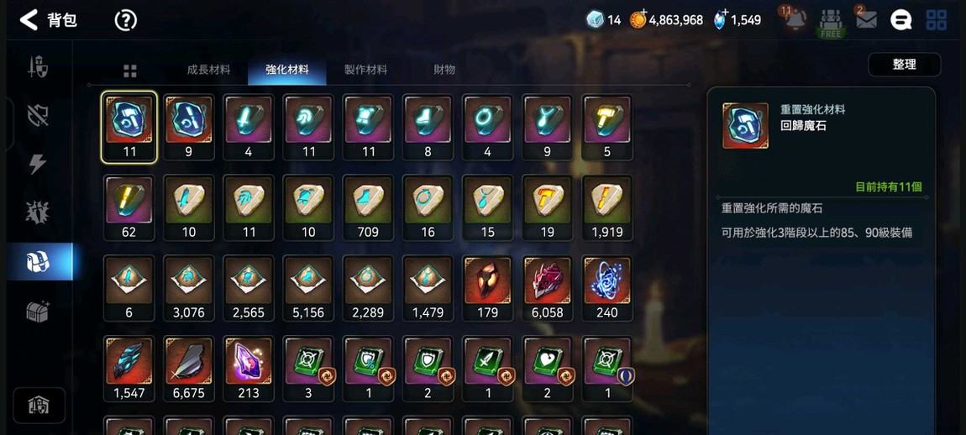Open the notification bell icon
The width and height of the screenshot is (966, 435).
point(795,20)
